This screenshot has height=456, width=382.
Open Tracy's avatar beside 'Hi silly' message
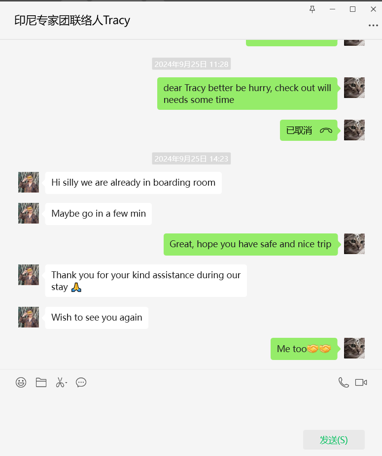coord(29,182)
